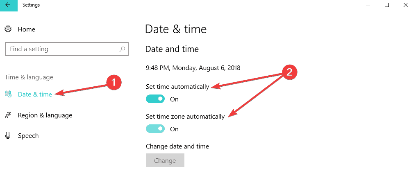
Task: Click the Region & language letter icon
Action: (8, 115)
